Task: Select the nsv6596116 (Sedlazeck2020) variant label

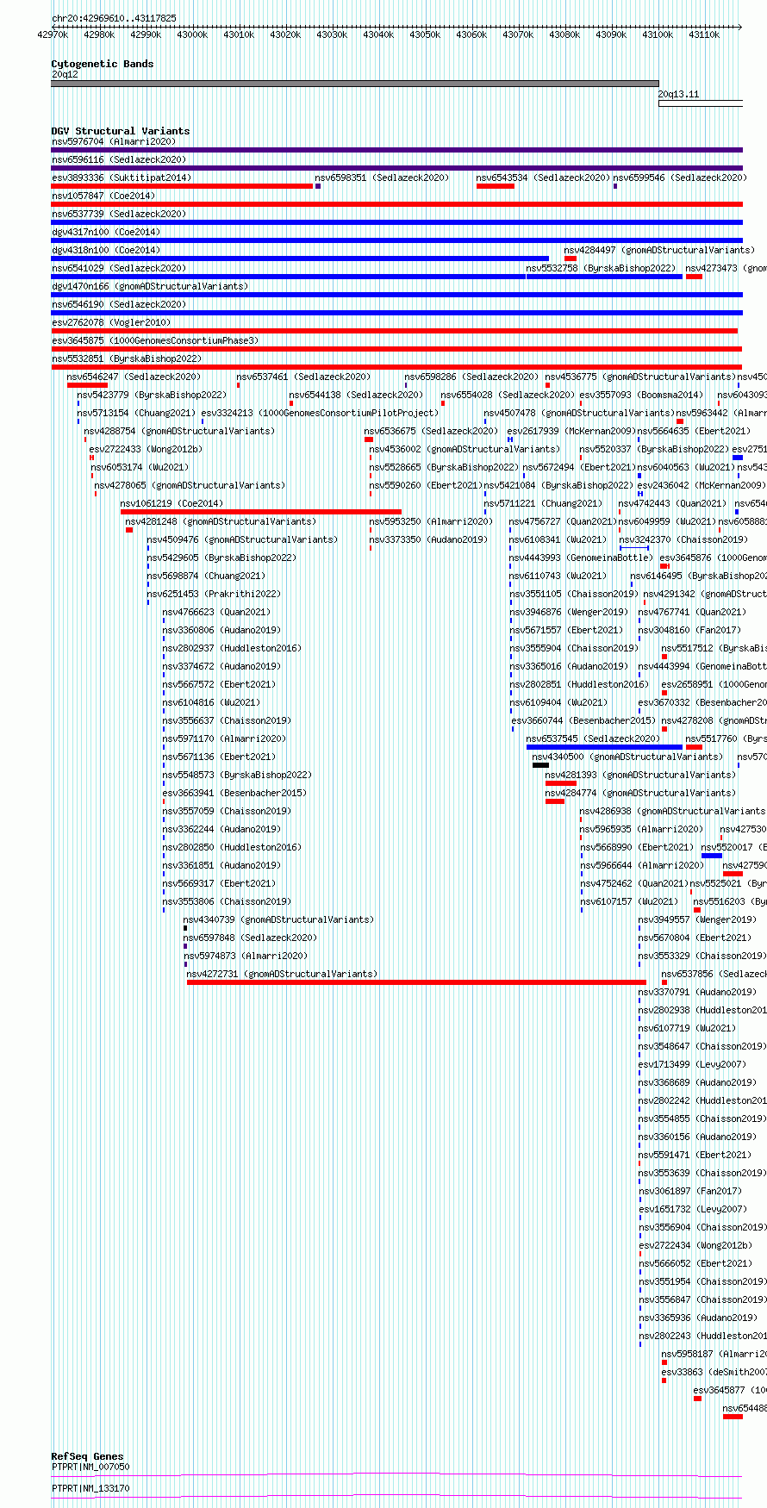Action: point(119,159)
